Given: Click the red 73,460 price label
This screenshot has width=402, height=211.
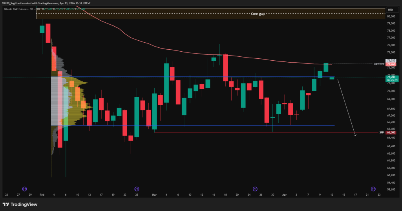Looking at the screenshot, I should 391,64.
